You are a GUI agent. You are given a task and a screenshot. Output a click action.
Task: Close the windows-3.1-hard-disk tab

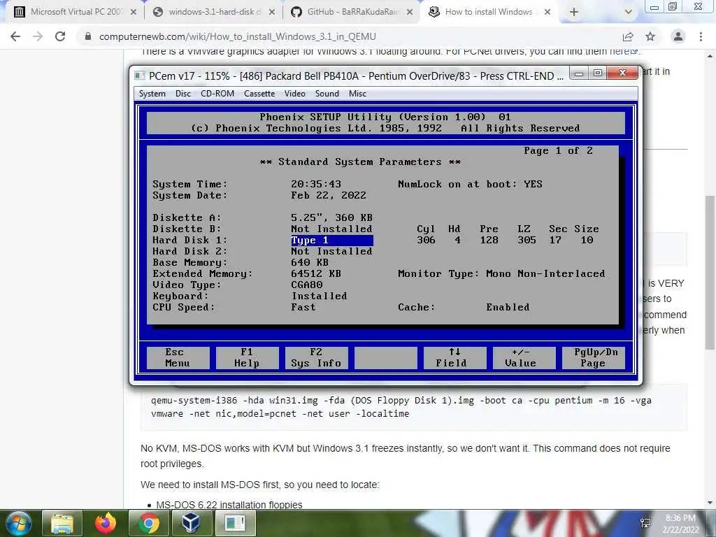[272, 12]
